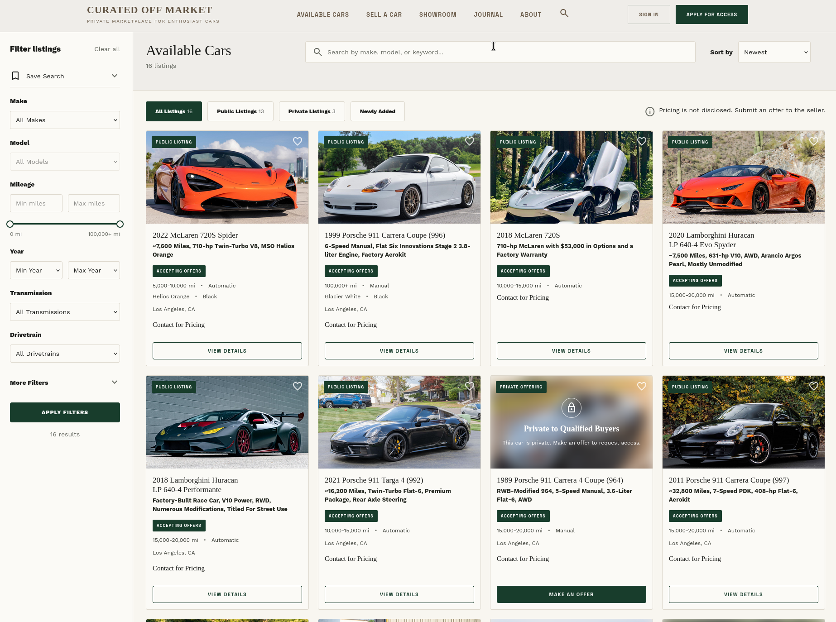The height and width of the screenshot is (622, 836).
Task: Select the Public Listings tab
Action: [240, 111]
